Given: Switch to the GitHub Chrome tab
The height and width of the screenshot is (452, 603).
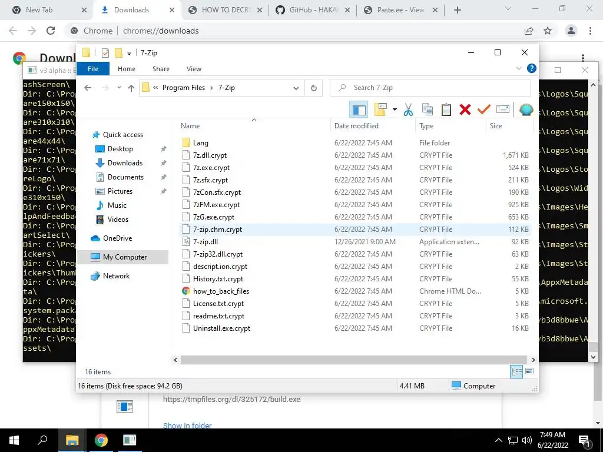Looking at the screenshot, I should pos(313,10).
